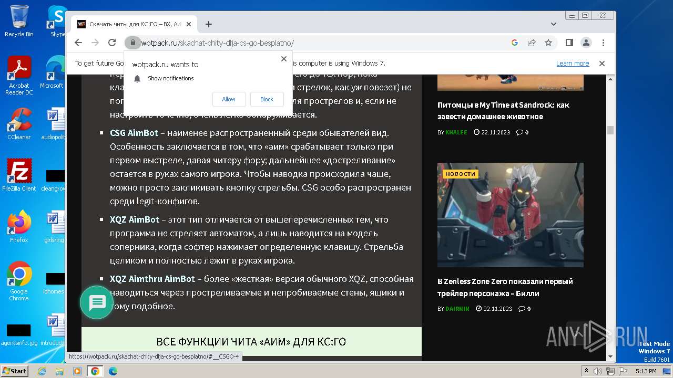Screen dimensions: 673x378
Task: Open the green chat bubble widget
Action: pos(97,302)
